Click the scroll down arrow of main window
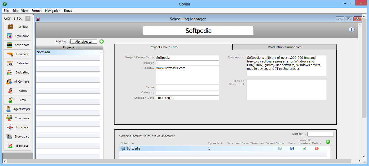 [x=364, y=157]
